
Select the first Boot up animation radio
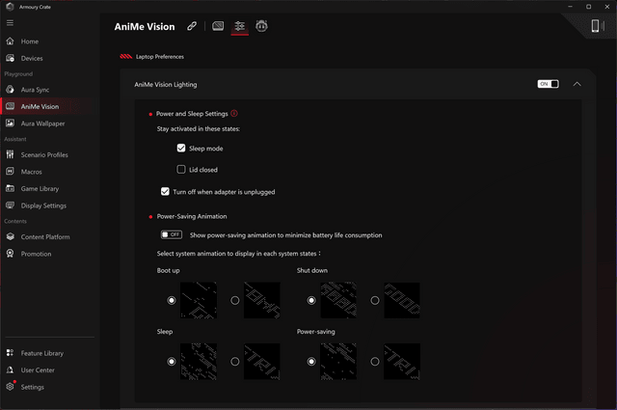(x=172, y=301)
